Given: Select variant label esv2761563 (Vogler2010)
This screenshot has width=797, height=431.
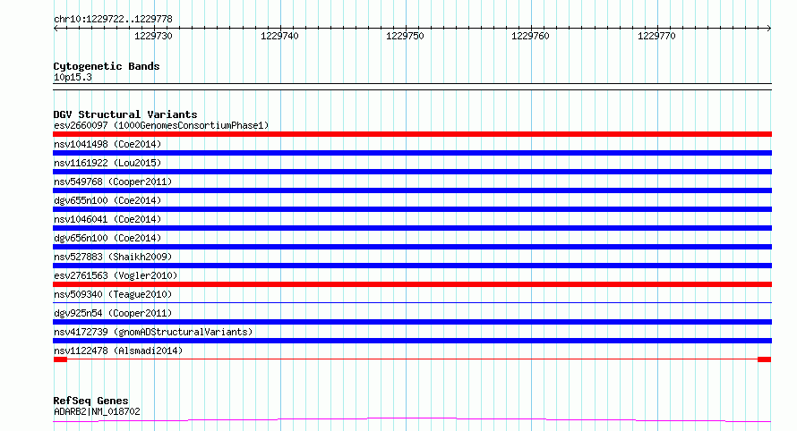Looking at the screenshot, I should click(x=116, y=275).
